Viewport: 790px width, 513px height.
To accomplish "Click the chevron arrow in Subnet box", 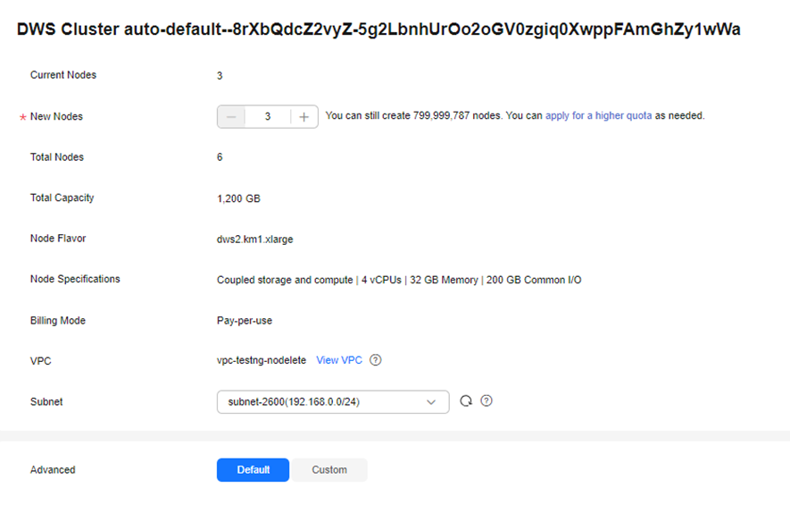I will [x=431, y=402].
